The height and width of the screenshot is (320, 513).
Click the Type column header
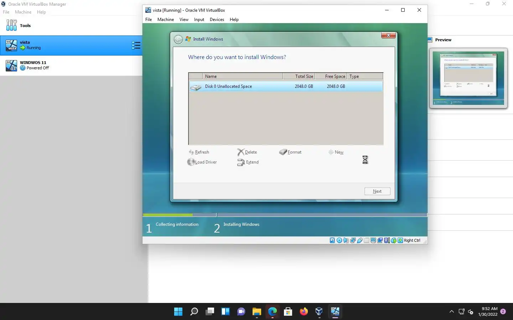pyautogui.click(x=365, y=76)
